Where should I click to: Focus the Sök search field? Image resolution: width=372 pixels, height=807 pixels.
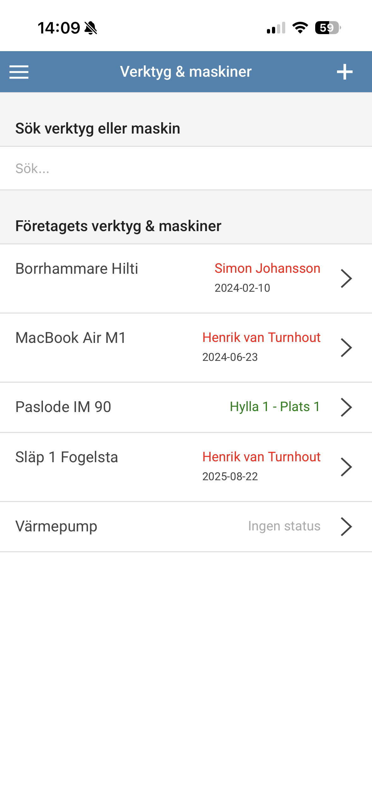tap(186, 168)
